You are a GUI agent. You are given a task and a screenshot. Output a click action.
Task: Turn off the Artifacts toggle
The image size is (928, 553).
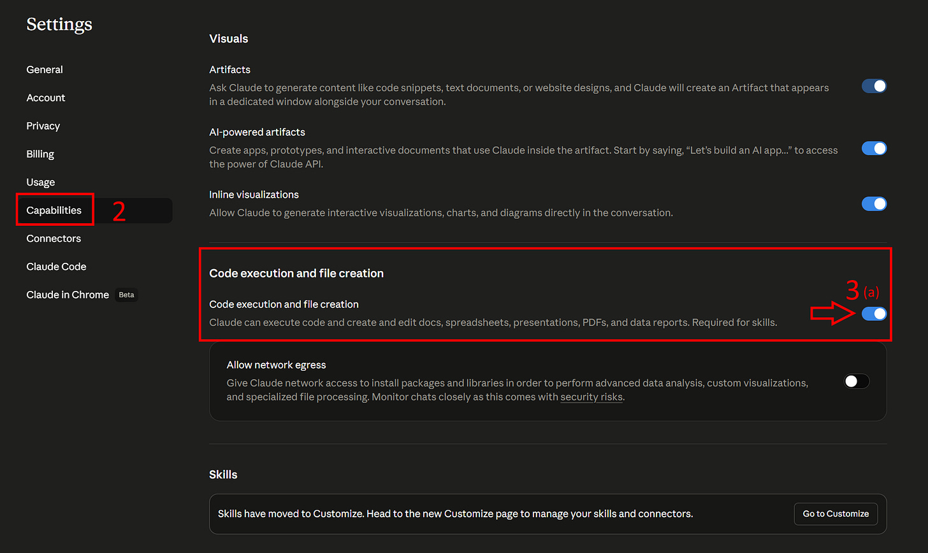874,86
